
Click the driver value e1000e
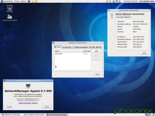tap(136, 27)
